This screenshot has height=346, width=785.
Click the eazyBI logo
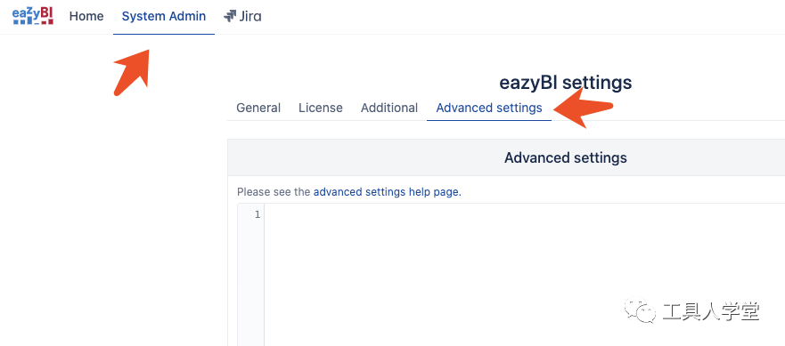[x=33, y=16]
